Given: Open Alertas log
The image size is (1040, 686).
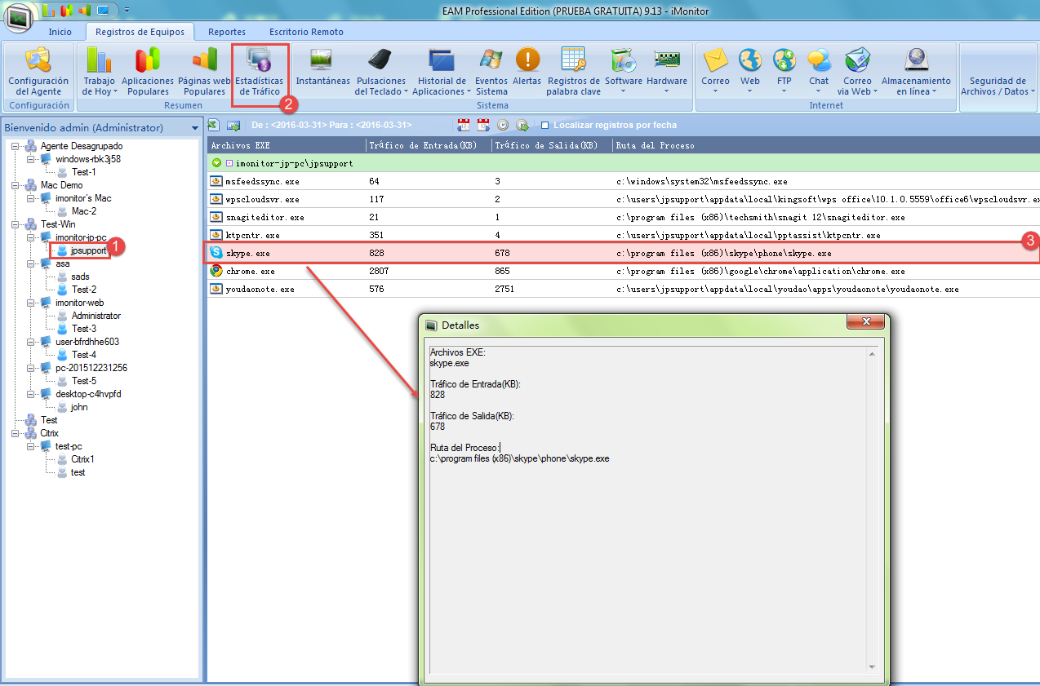Looking at the screenshot, I should coord(527,67).
